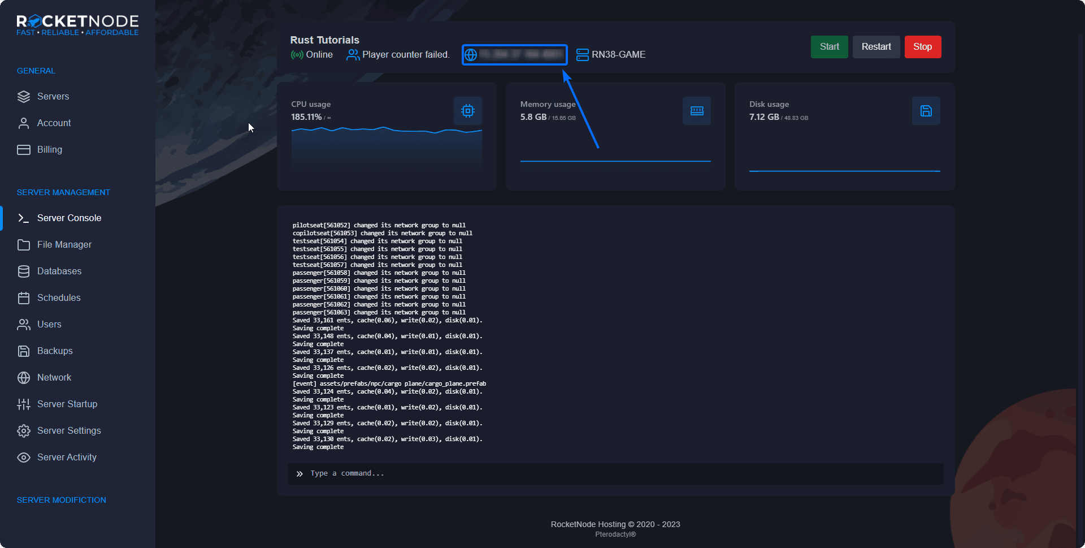Viewport: 1085px width, 548px height.
Task: Stop the server with red button
Action: click(x=922, y=47)
